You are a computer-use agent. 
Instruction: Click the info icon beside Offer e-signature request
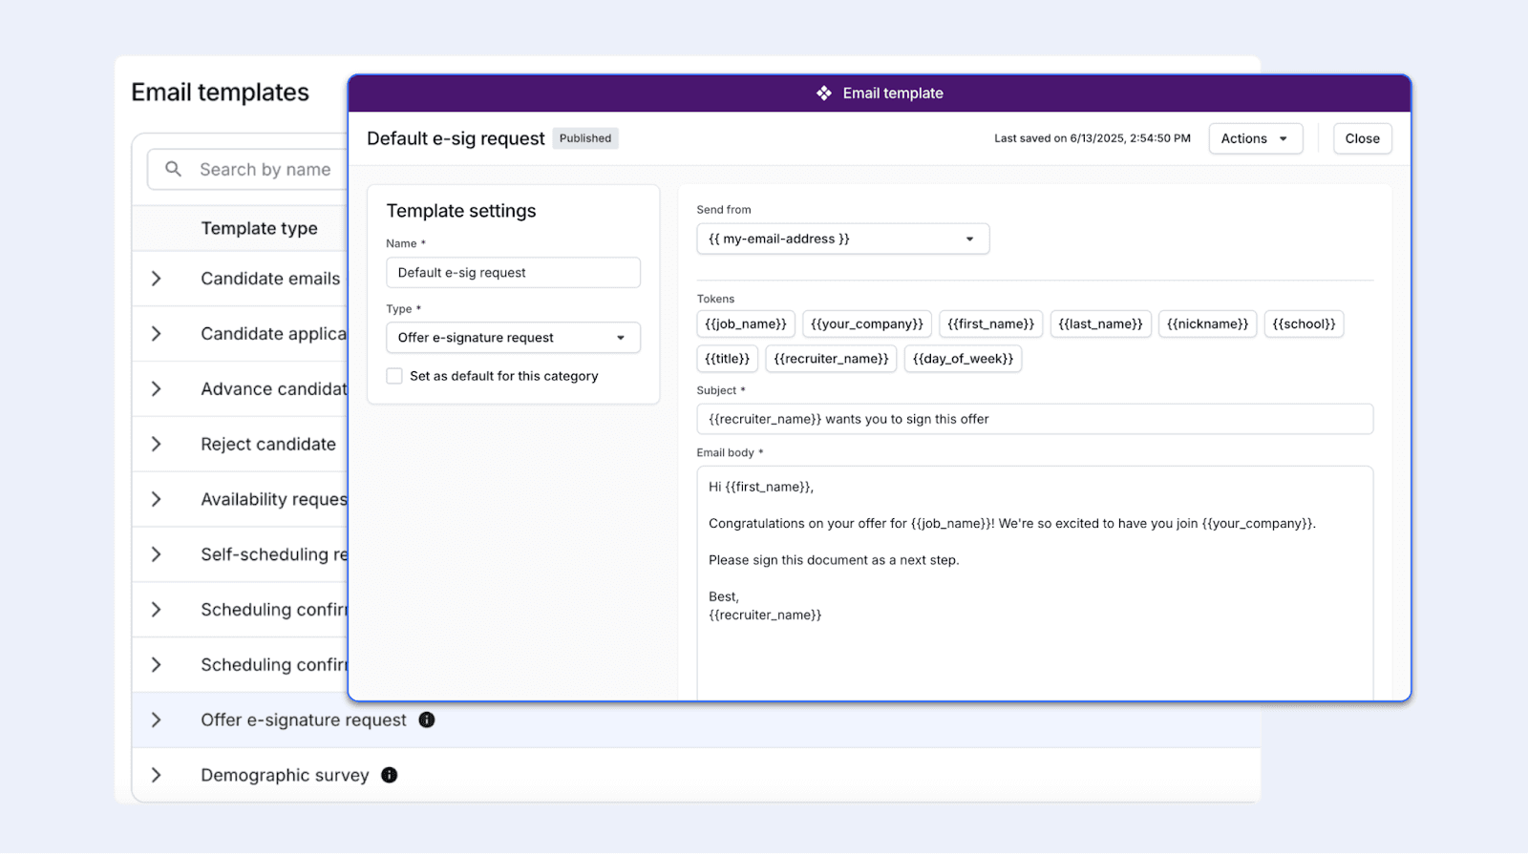point(427,719)
